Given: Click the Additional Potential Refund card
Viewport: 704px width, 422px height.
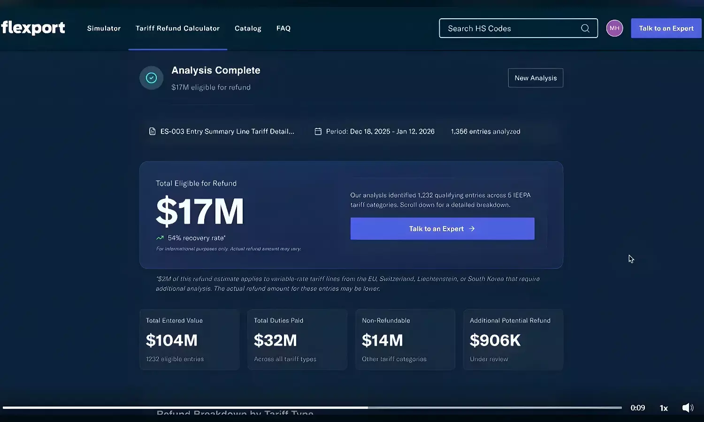Looking at the screenshot, I should (x=513, y=340).
